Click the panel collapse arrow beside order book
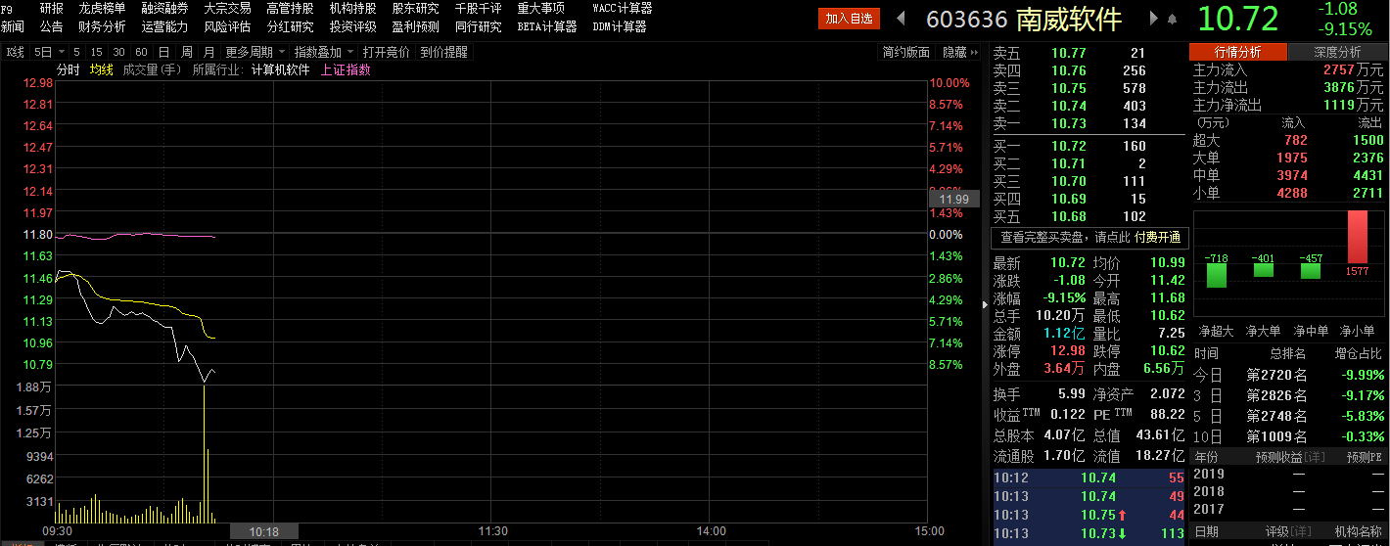Screen dimensions: 1390x546 pos(984,305)
